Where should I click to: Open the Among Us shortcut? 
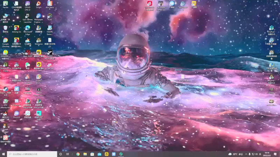(x=16, y=29)
